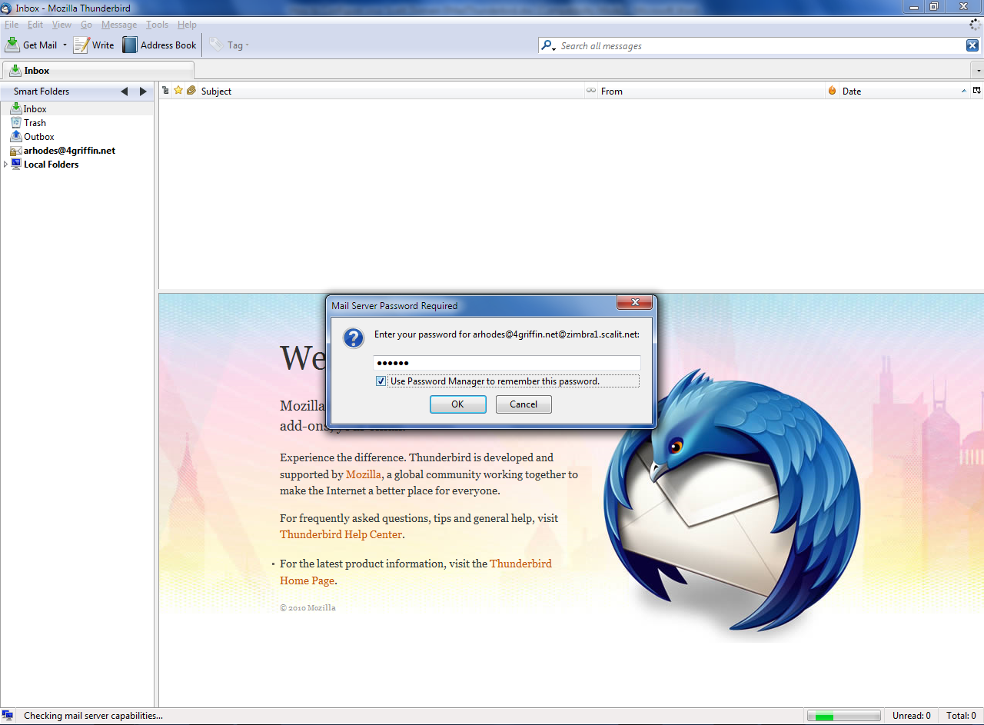Click the thread column header icon
Screen dimensions: 984x725
point(165,91)
